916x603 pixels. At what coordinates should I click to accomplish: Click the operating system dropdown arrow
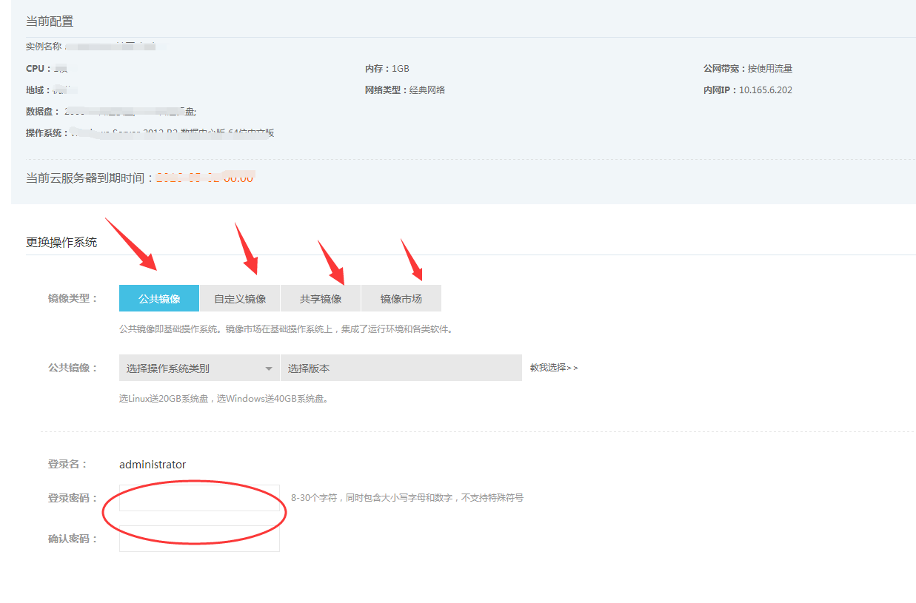(269, 368)
